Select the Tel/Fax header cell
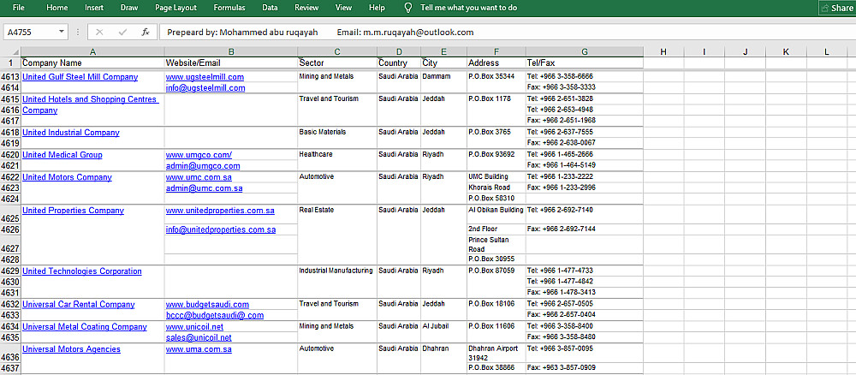 point(584,63)
